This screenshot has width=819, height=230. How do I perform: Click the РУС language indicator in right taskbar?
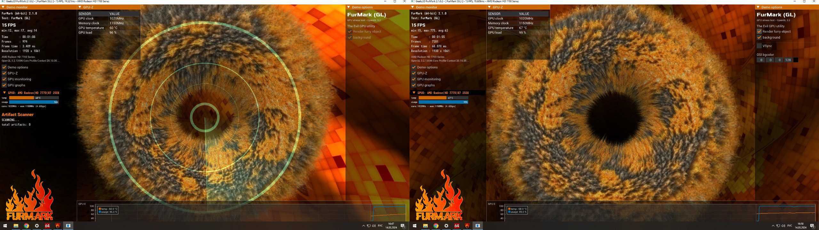click(x=790, y=226)
